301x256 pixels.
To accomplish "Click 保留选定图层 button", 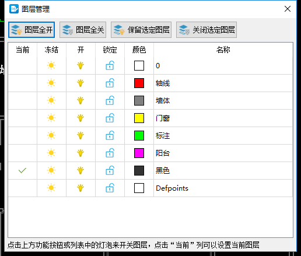I will coord(141,30).
